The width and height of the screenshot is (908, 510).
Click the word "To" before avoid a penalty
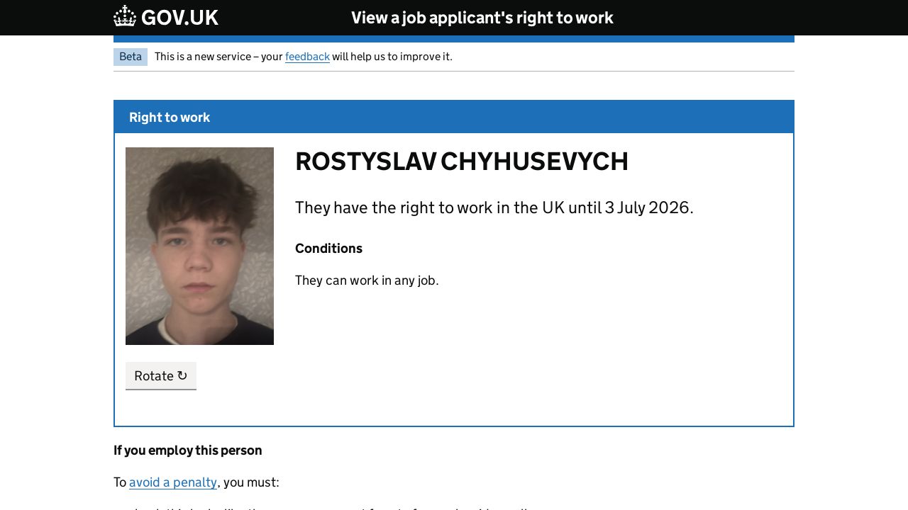point(120,482)
